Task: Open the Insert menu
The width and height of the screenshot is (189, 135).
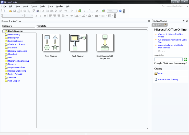Action: tap(25, 6)
